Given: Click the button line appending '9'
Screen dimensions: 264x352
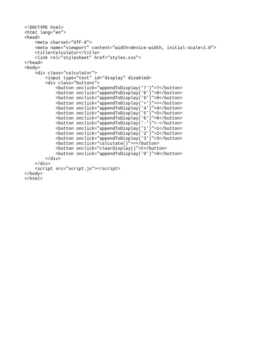Looking at the screenshot, I should point(119,98).
